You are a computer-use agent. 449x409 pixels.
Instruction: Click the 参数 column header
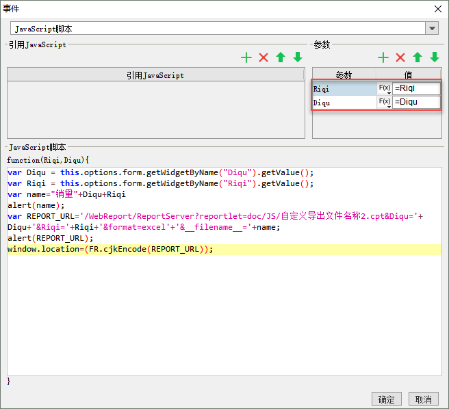[344, 75]
